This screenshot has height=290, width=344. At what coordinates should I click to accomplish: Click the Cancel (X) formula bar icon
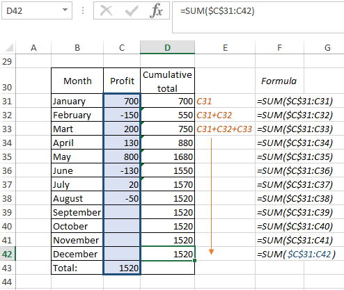coord(107,10)
